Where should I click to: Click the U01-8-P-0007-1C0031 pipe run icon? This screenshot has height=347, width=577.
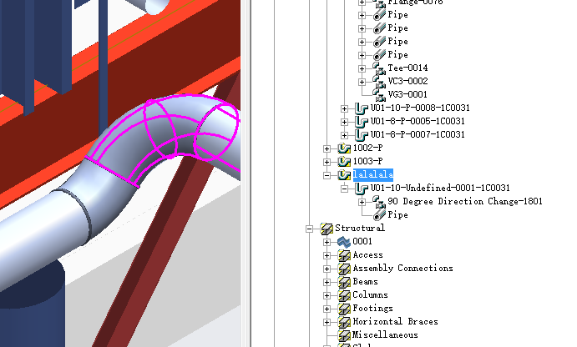click(x=362, y=135)
